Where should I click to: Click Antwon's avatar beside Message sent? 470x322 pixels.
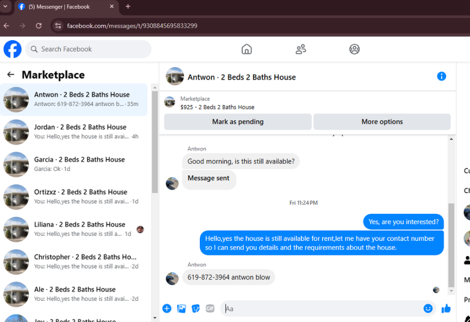click(x=172, y=183)
